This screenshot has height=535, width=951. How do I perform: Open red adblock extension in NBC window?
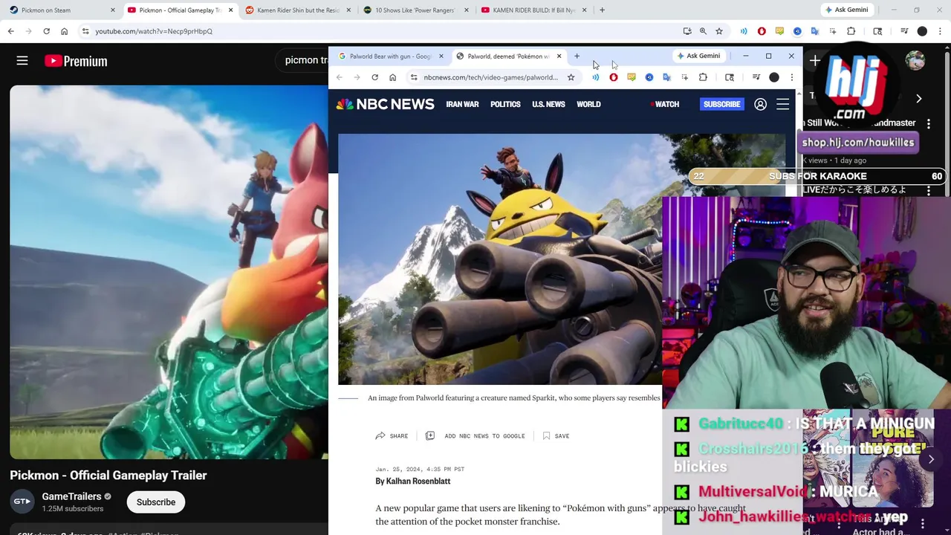coord(614,77)
